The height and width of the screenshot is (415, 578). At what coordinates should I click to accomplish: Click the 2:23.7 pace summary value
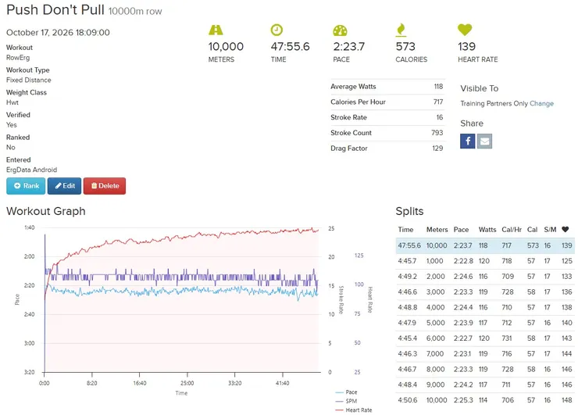click(348, 47)
